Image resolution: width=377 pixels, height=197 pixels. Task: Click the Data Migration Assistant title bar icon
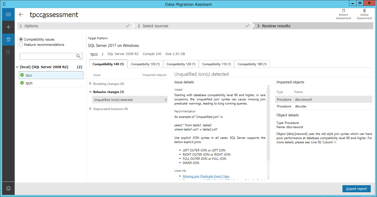tap(4, 4)
